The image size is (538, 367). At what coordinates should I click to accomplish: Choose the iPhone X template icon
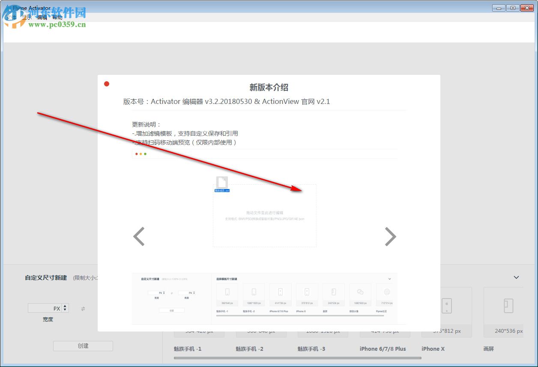[447, 306]
